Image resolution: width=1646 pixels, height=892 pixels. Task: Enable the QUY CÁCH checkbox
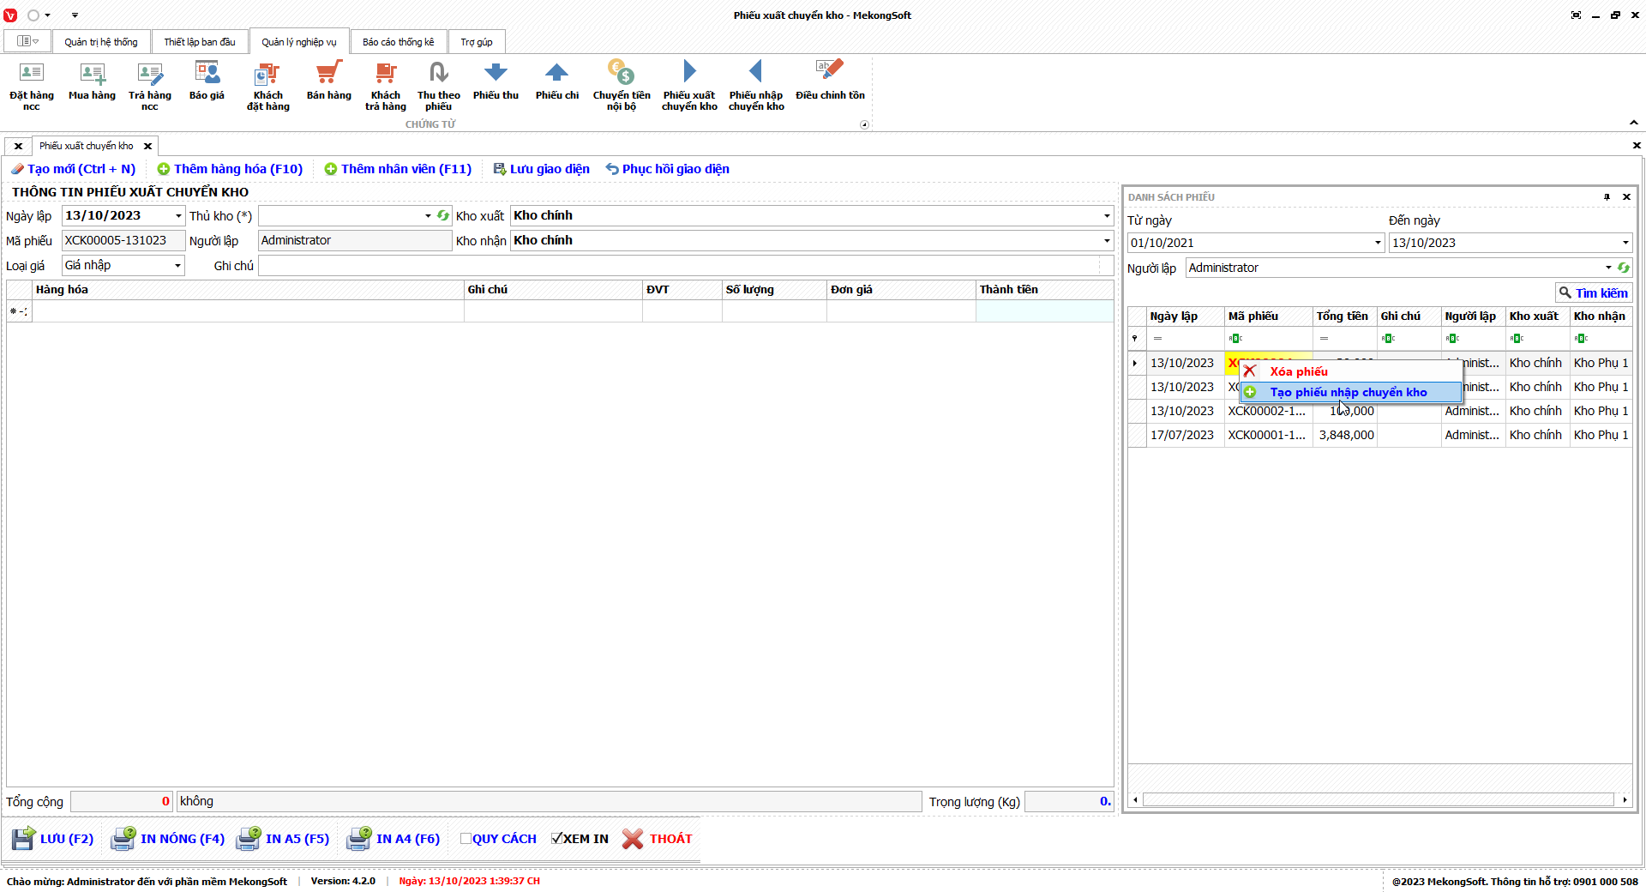466,839
